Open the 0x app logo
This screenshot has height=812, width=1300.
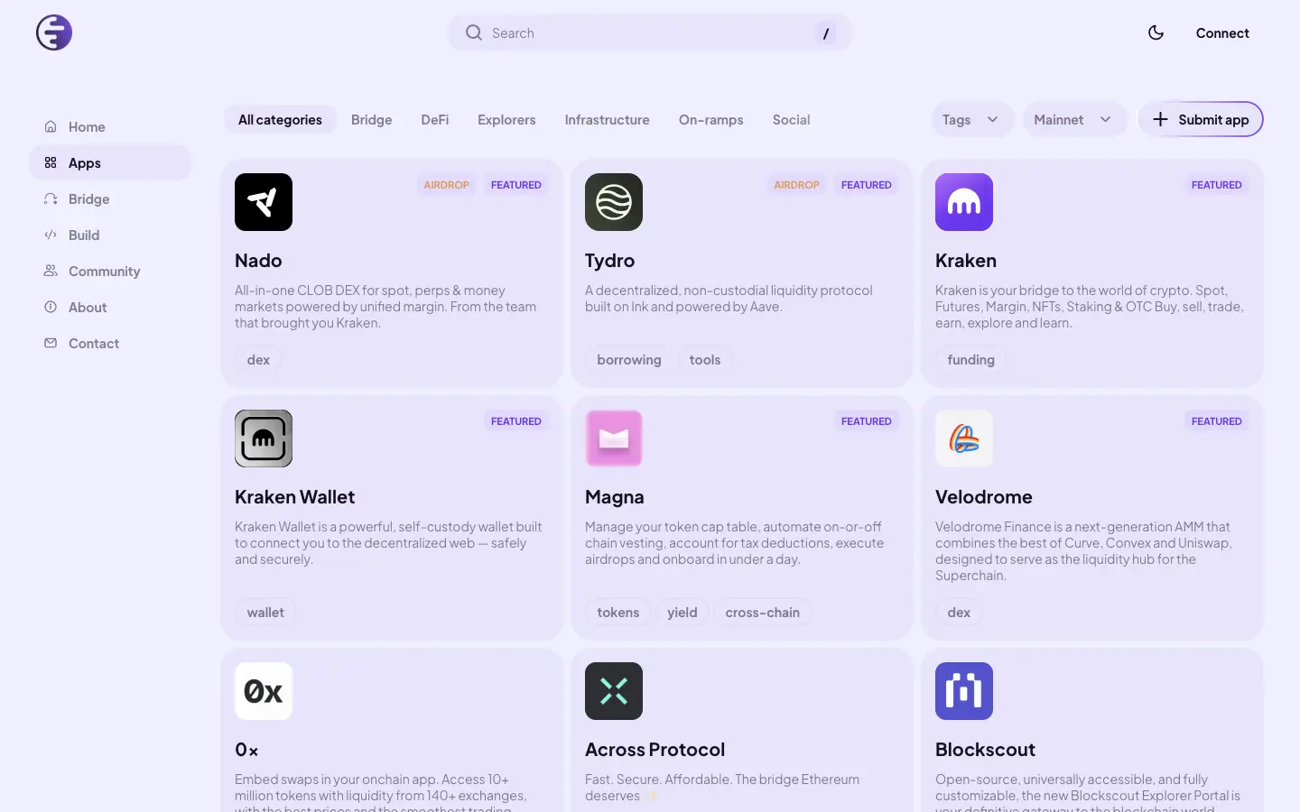click(264, 691)
